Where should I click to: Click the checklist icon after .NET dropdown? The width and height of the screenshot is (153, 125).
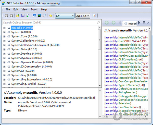pos(94,16)
